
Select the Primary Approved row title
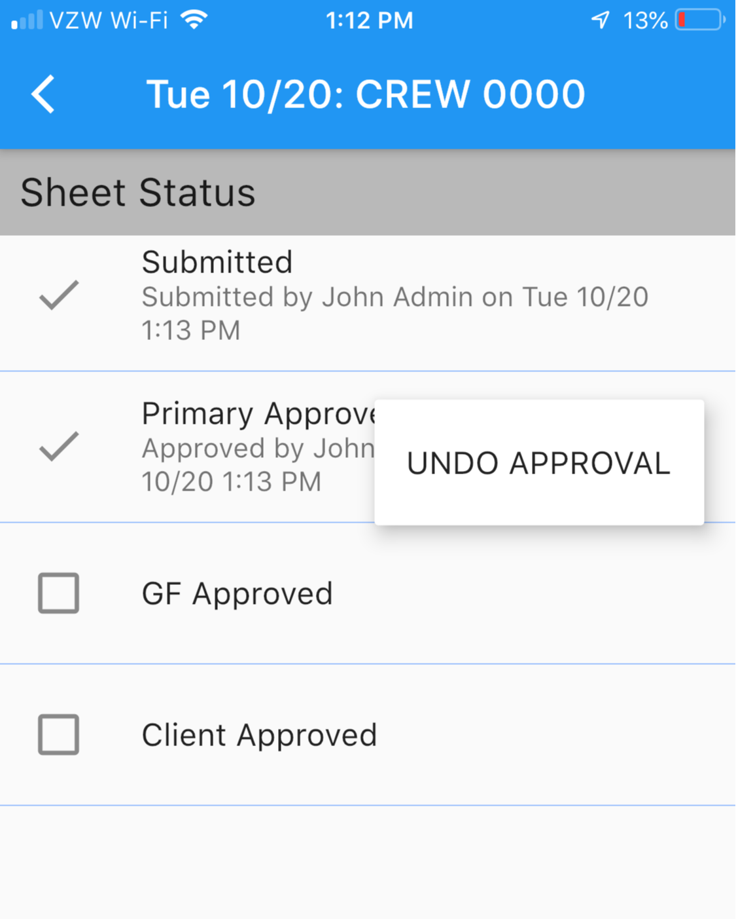[x=259, y=414]
